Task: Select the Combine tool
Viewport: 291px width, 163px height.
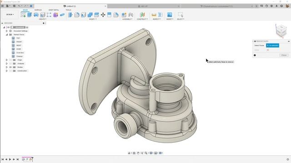Action: click(90, 14)
